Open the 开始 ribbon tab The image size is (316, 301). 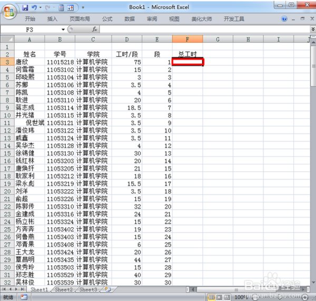click(x=30, y=19)
